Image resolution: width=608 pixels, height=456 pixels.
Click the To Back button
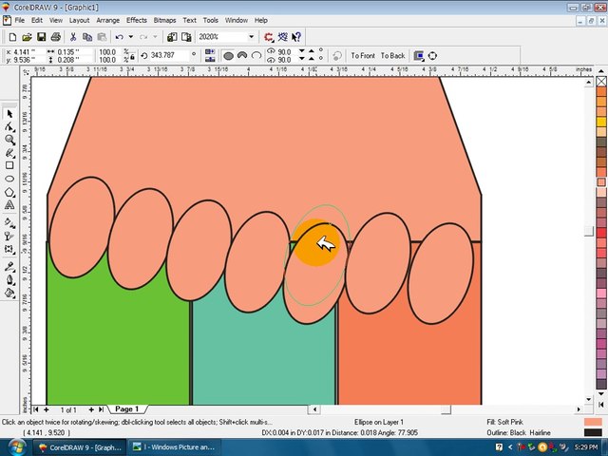click(393, 56)
